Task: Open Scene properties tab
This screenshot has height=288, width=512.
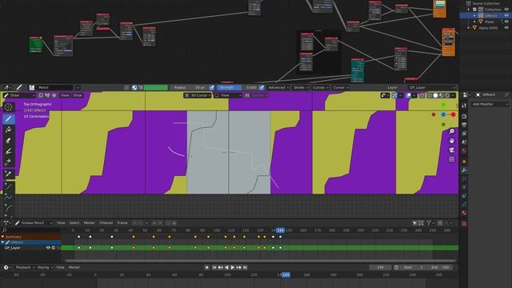Action: click(464, 142)
